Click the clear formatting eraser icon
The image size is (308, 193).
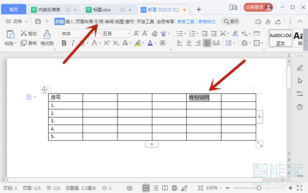155,34
